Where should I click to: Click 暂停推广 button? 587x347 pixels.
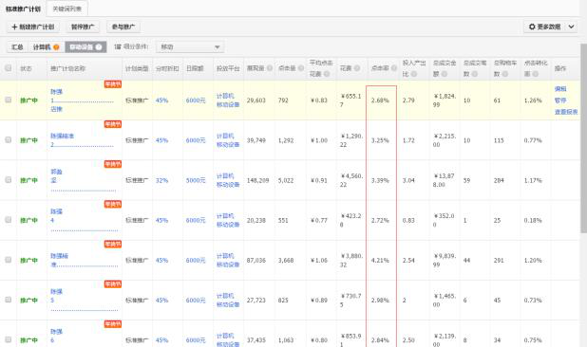(83, 27)
